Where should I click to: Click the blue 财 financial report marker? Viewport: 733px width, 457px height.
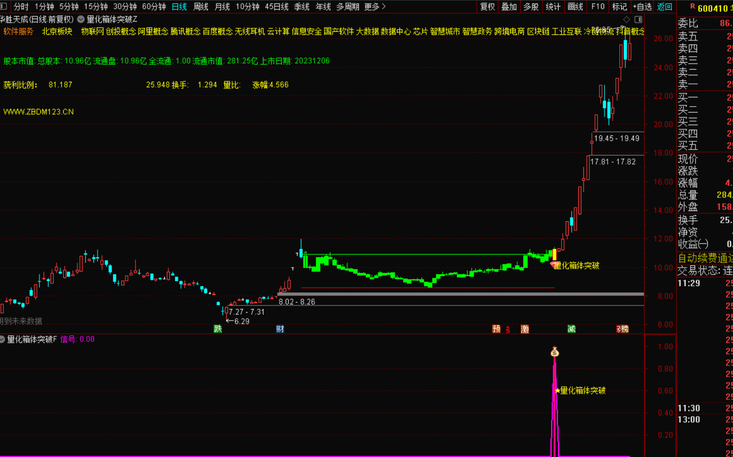280,329
